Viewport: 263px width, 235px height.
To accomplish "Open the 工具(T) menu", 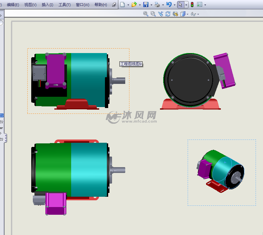I will pos(64,5).
